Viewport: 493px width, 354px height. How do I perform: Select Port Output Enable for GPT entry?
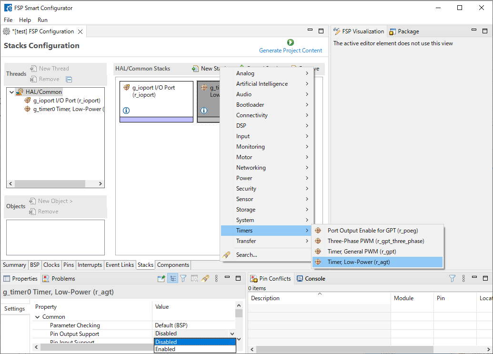point(377,231)
